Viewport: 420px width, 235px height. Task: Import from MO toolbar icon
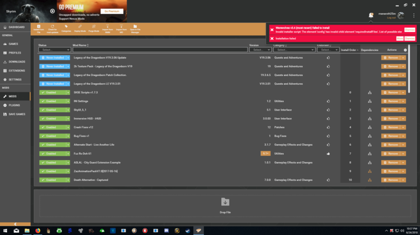click(x=122, y=29)
